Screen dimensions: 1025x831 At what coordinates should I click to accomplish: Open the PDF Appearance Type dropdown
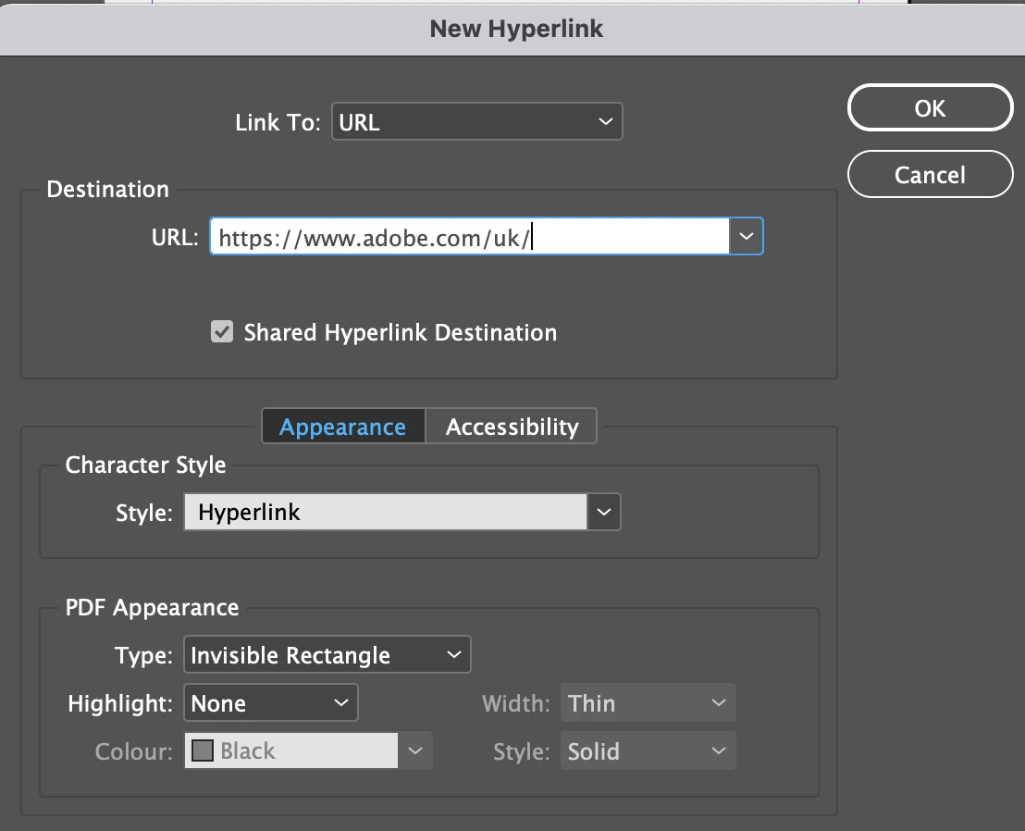coord(327,654)
